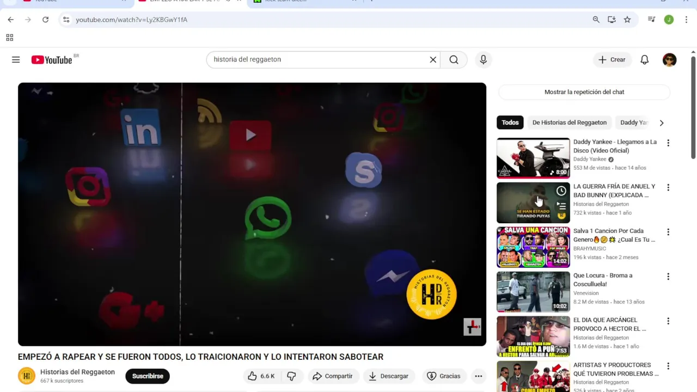The height and width of the screenshot is (392, 697).
Task: Open options menu for Artistas y Productores video
Action: tap(668, 366)
